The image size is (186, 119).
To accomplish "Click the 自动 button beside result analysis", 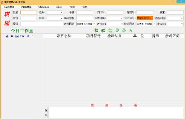I will click(46, 112).
